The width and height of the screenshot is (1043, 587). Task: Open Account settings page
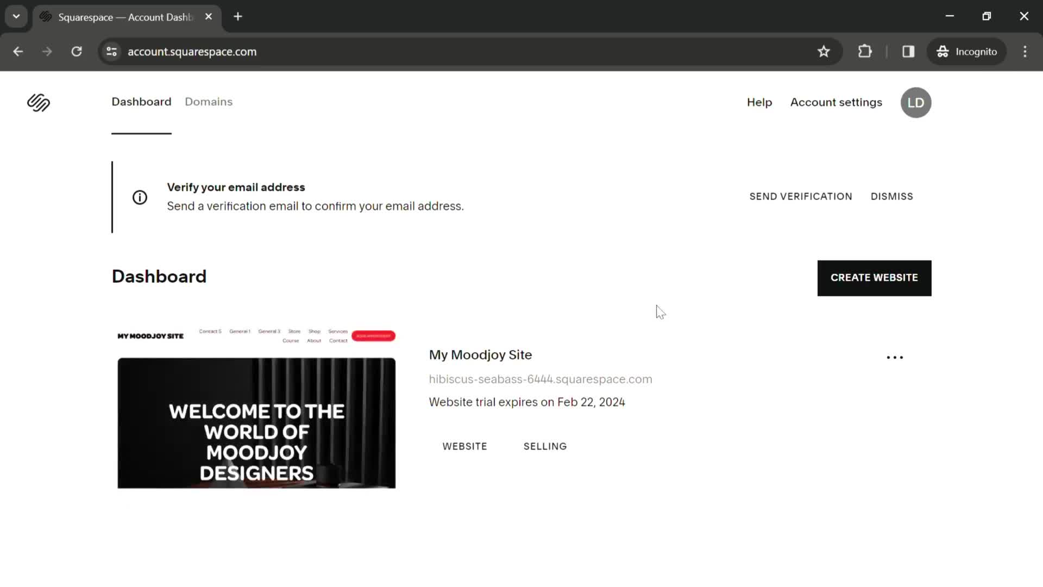[836, 102]
